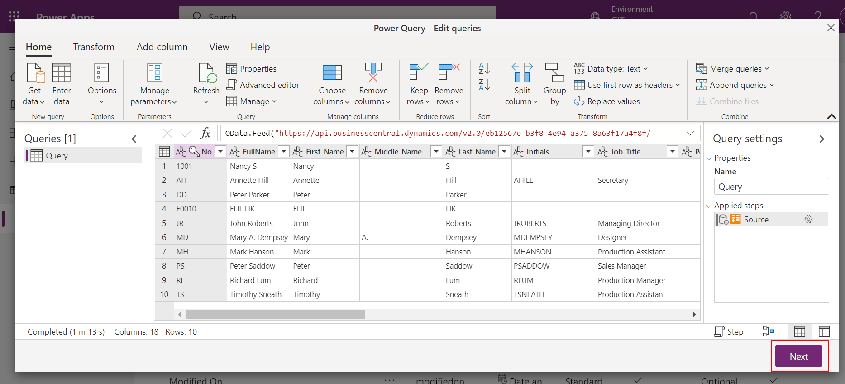Sort descending Z to A
845x384 pixels.
point(484,85)
